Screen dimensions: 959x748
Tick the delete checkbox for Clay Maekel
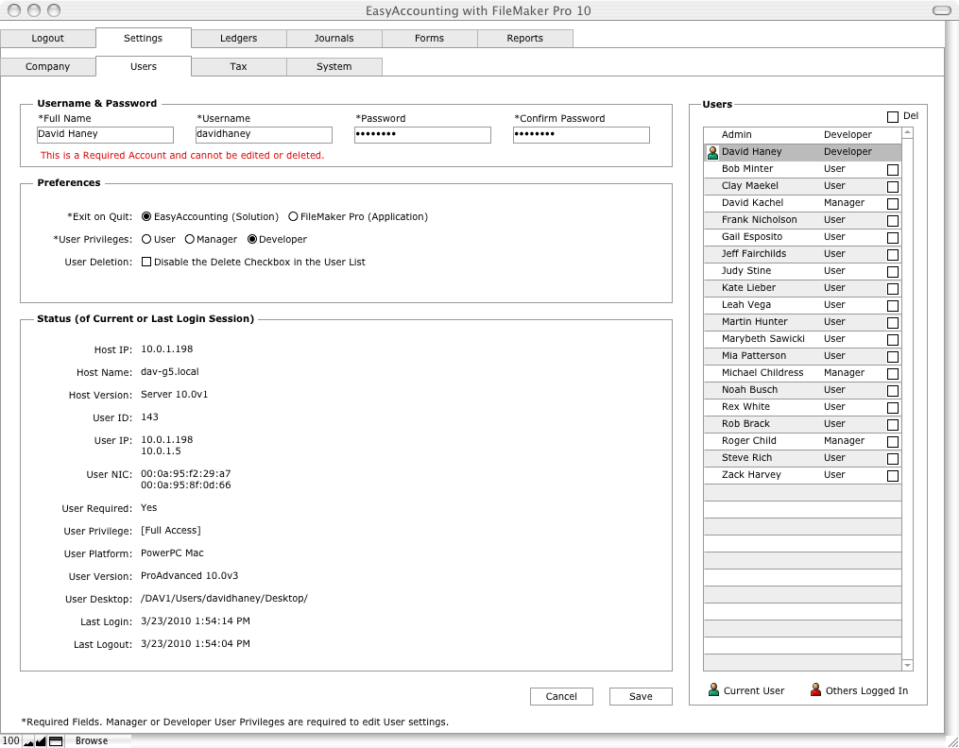pos(892,187)
